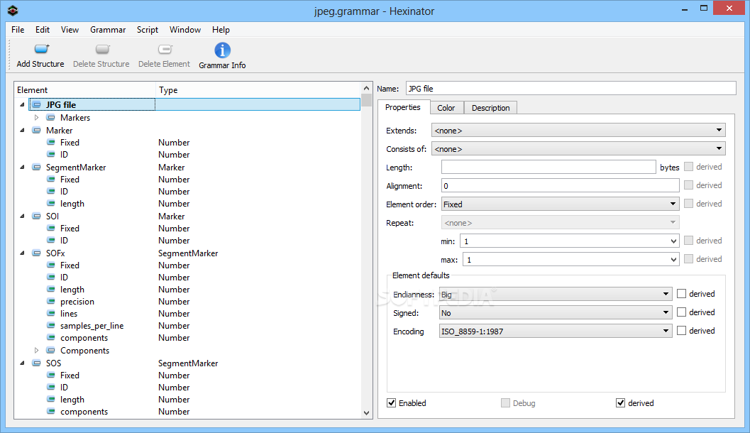Expand the Markers tree node
Image resolution: width=750 pixels, height=433 pixels.
coord(36,118)
